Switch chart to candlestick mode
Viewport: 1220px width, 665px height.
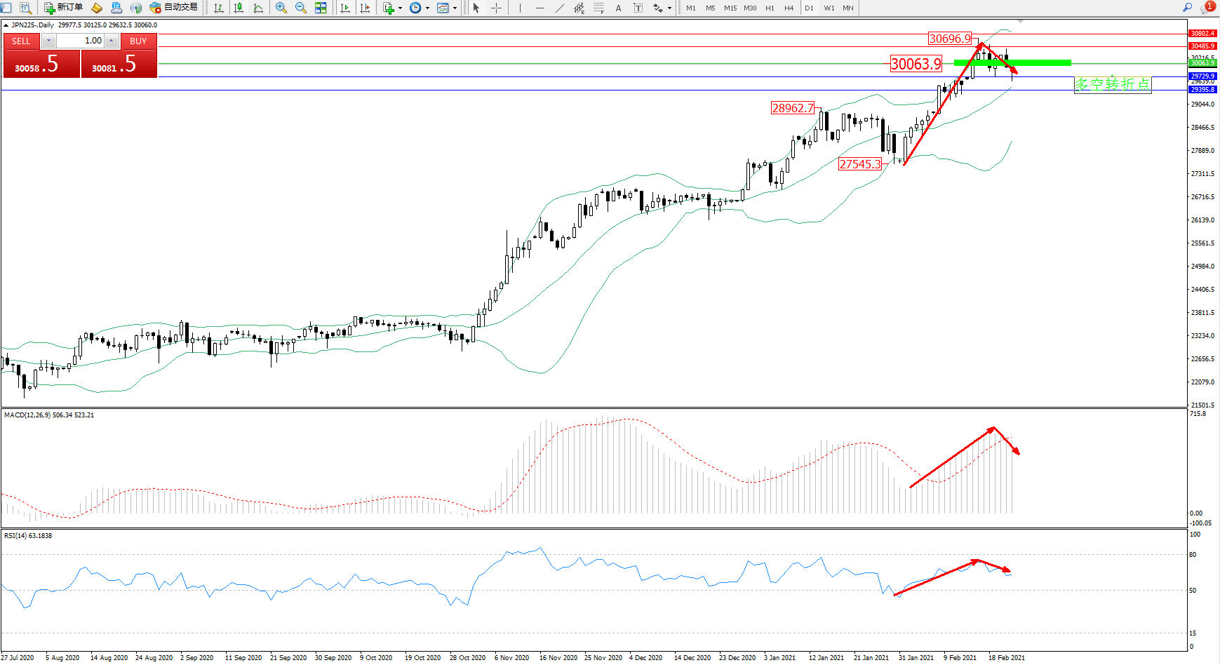(239, 8)
